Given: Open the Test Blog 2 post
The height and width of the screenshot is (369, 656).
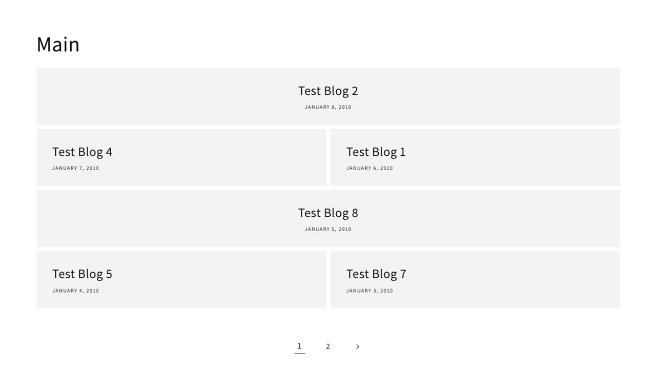Looking at the screenshot, I should pos(328,91).
